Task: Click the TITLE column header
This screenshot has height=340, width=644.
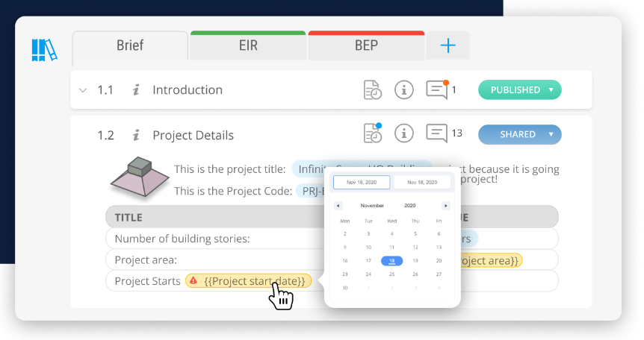Action: [129, 218]
